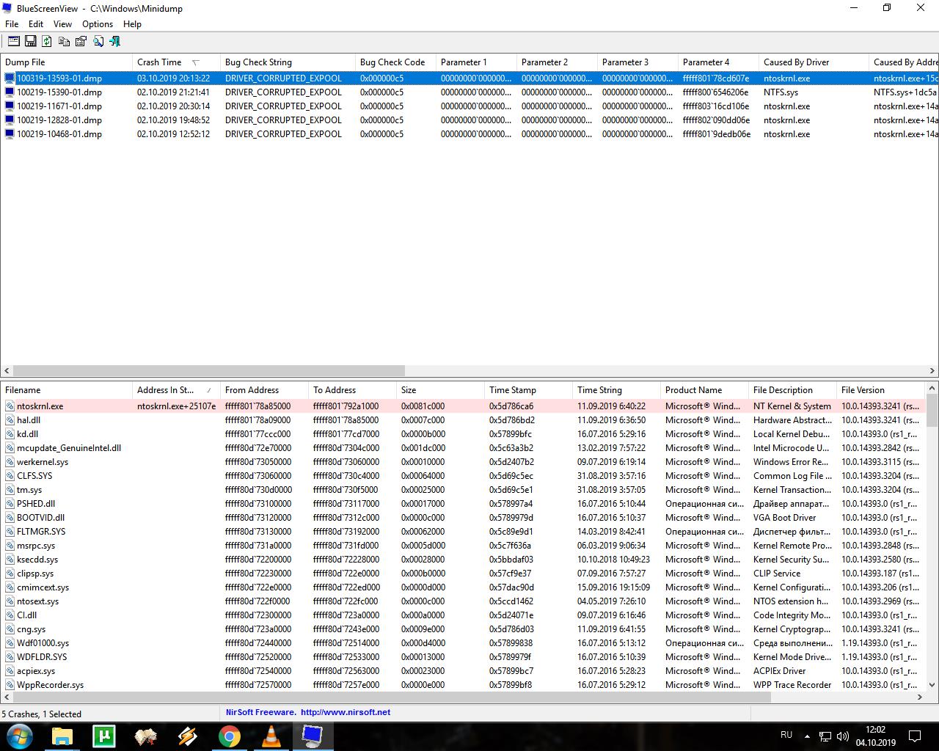Image resolution: width=939 pixels, height=751 pixels.
Task: Click upper pane horizontal scrollbar thumb
Action: click(209, 371)
